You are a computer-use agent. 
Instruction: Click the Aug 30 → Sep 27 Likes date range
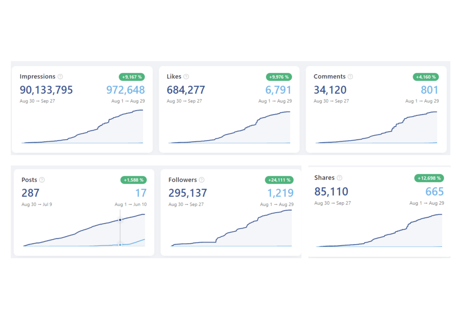point(184,101)
